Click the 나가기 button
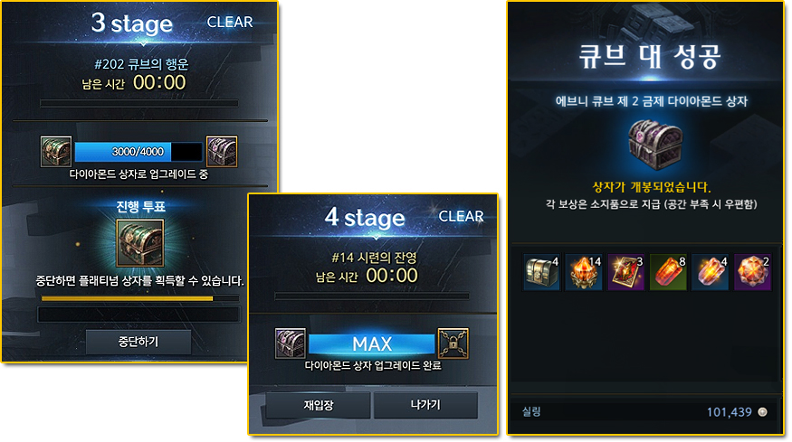The image size is (792, 442). 425,405
